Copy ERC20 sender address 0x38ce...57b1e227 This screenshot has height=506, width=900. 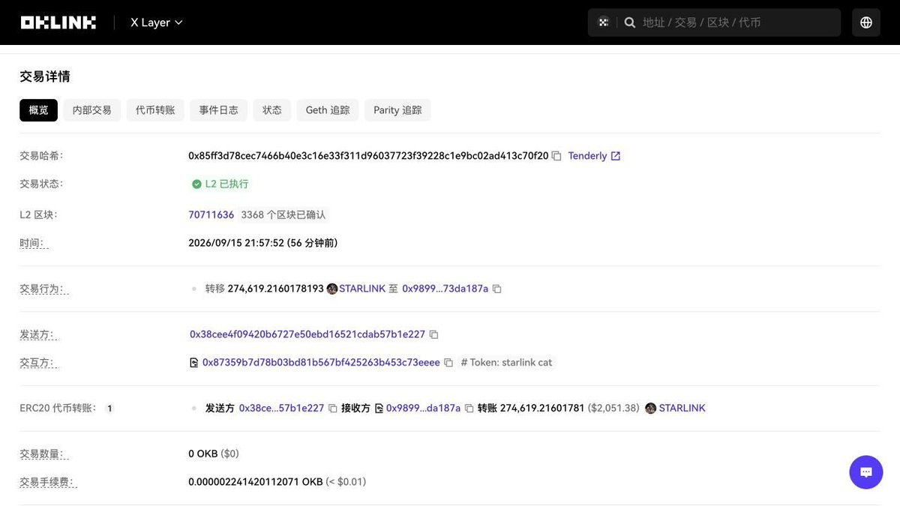click(x=332, y=409)
